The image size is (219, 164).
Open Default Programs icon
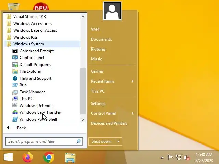(15, 65)
